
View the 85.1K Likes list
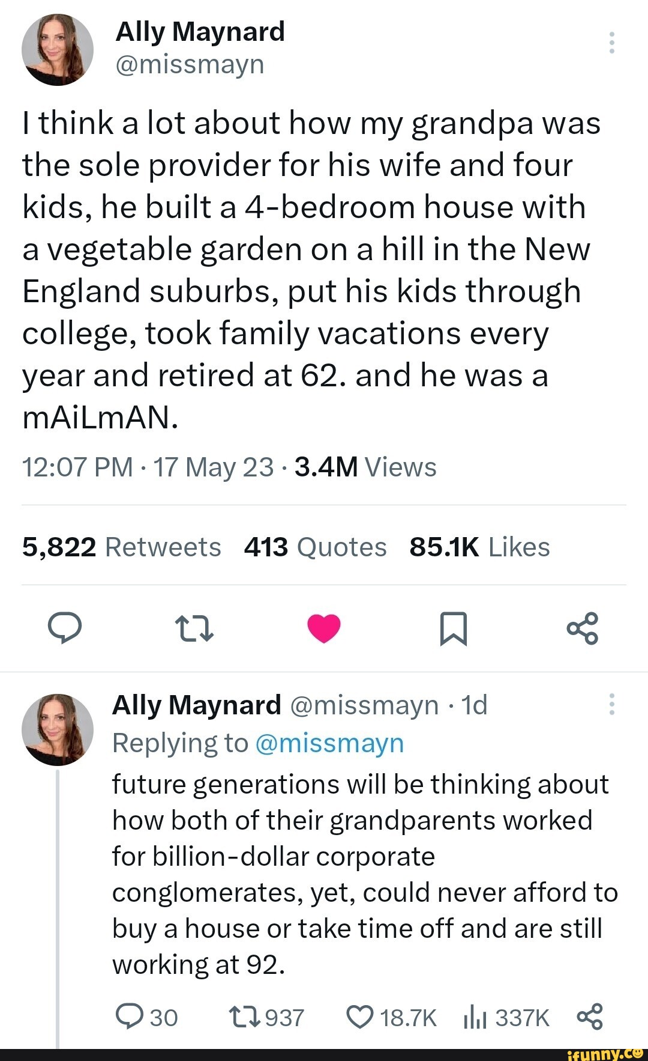[480, 547]
